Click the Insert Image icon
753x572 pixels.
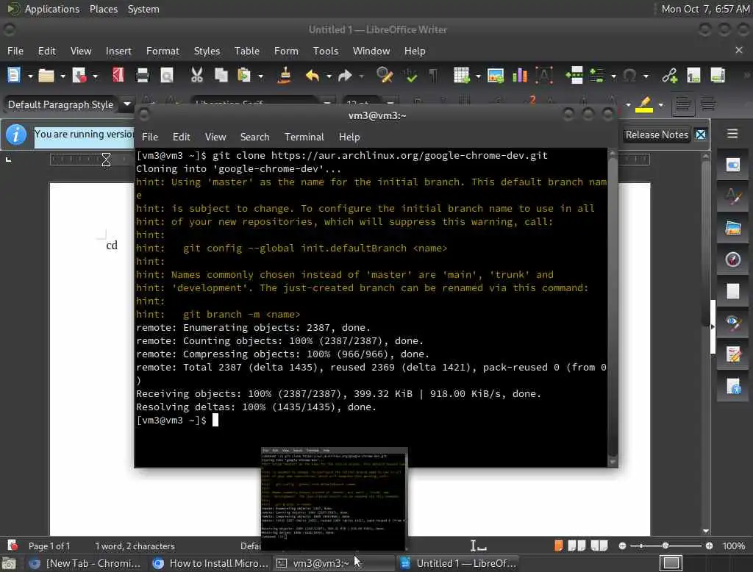click(x=495, y=76)
